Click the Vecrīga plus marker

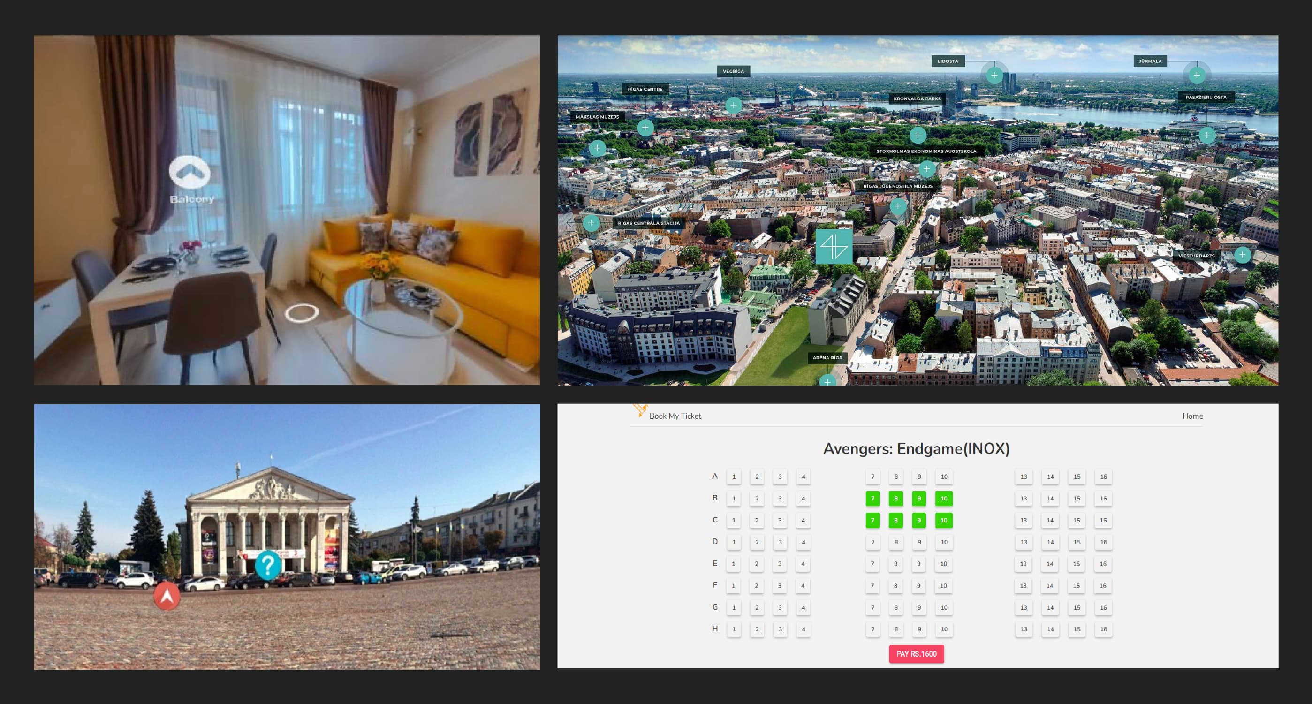734,106
